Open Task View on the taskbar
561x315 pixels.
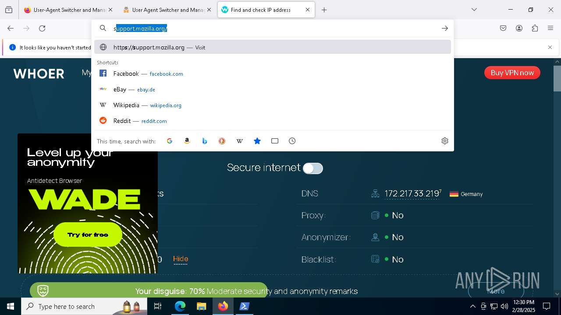tap(158, 306)
